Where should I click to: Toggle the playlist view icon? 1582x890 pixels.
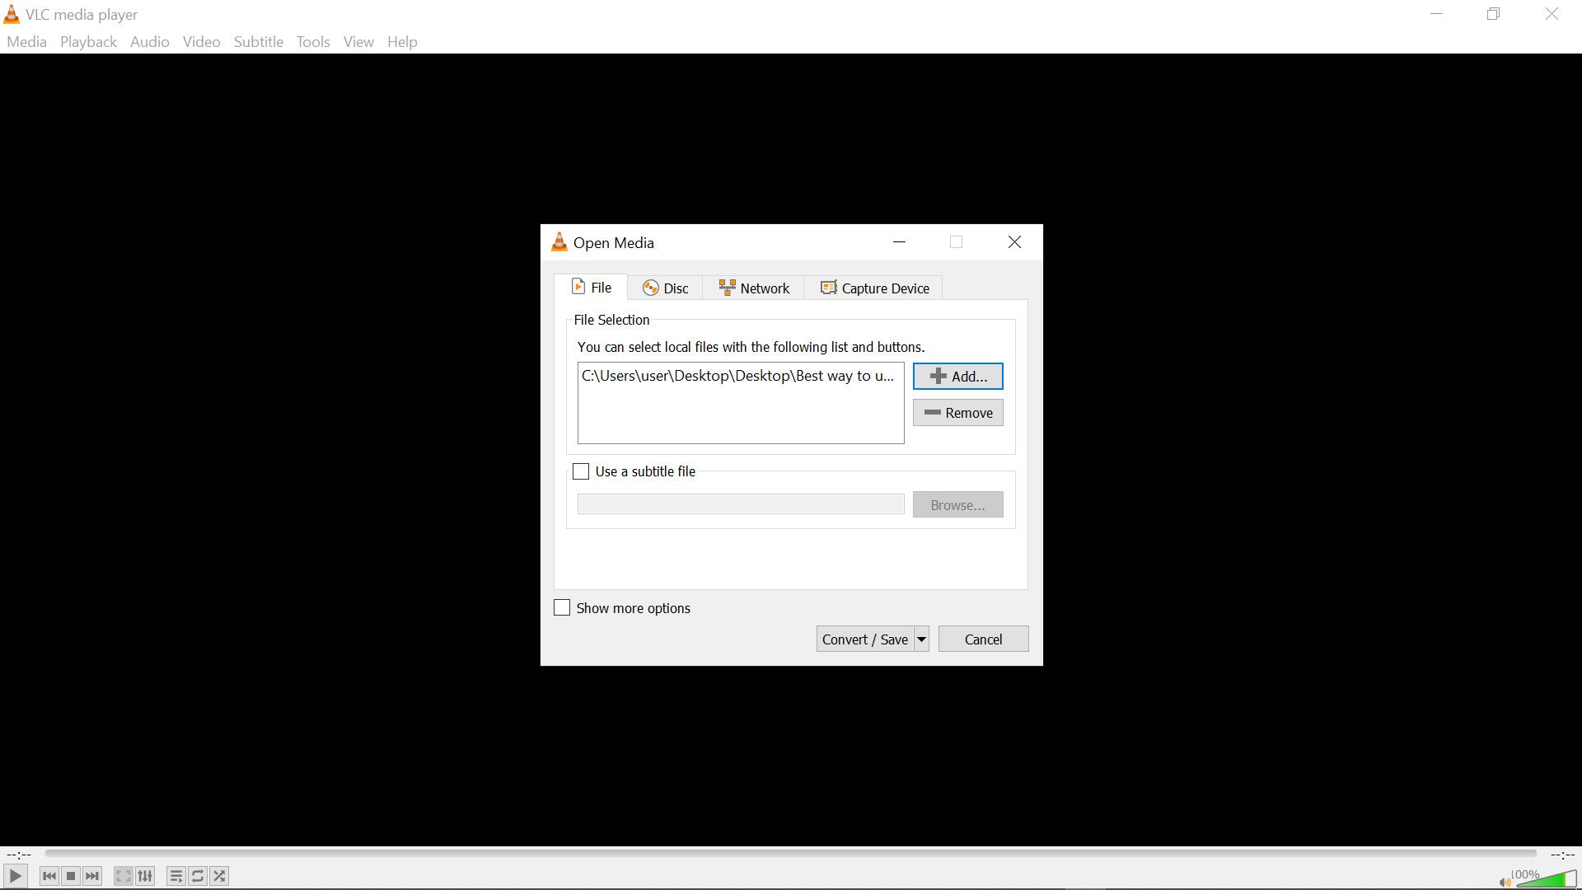[x=176, y=876]
